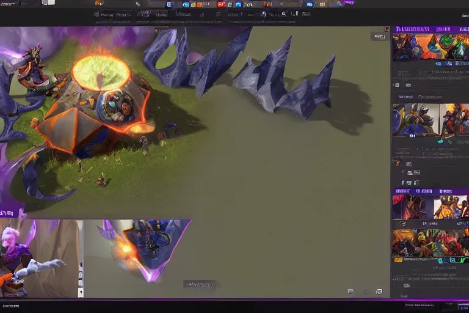The width and height of the screenshot is (469, 313).
Task: Click the red square icon in top bar
Action: 221,4
